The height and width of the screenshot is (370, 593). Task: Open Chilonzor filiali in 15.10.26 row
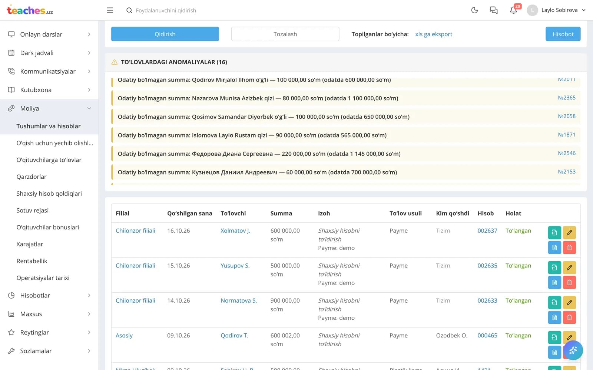pos(135,266)
